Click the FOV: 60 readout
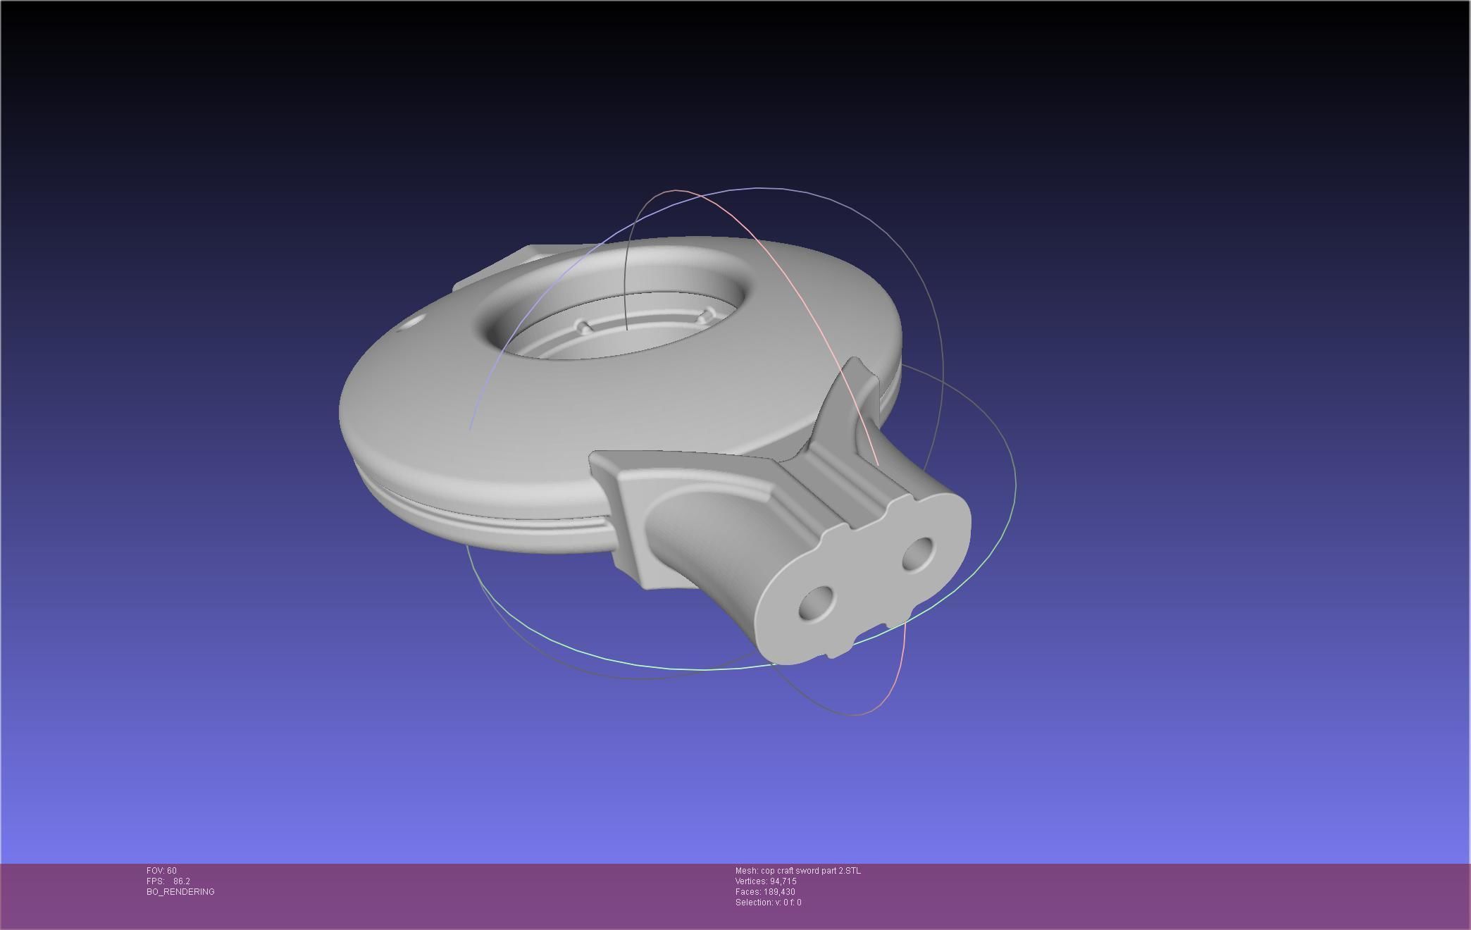 click(x=161, y=871)
